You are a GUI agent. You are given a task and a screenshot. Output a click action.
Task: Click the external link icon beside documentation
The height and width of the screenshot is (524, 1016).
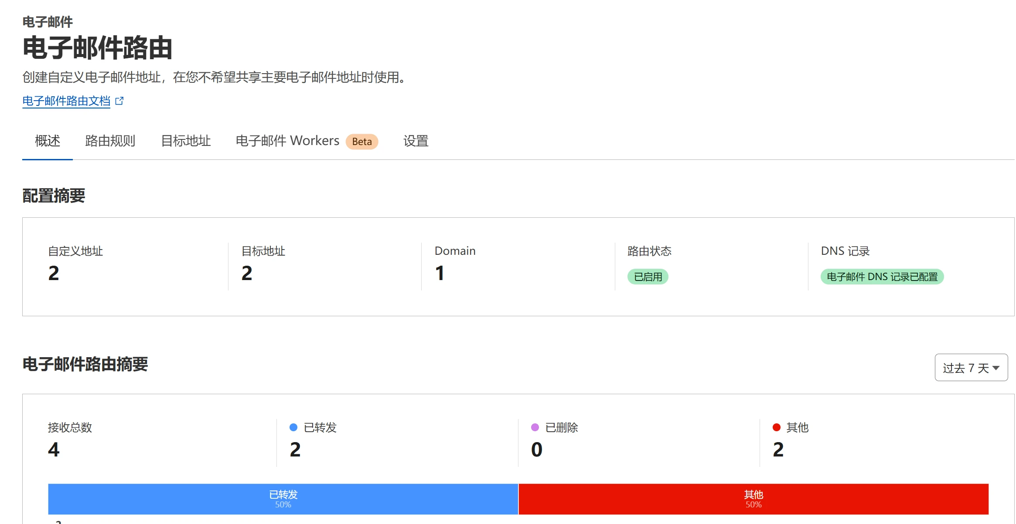tap(119, 101)
